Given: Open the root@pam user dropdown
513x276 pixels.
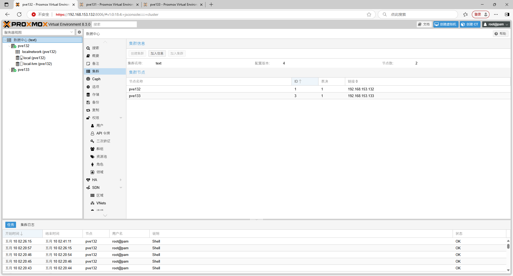Looking at the screenshot, I should 496,24.
